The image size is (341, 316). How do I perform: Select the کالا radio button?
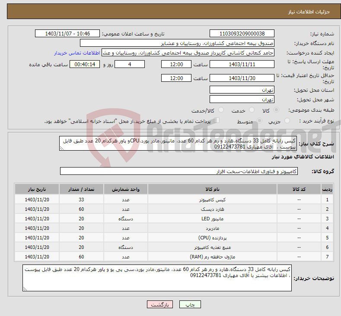(x=276, y=110)
